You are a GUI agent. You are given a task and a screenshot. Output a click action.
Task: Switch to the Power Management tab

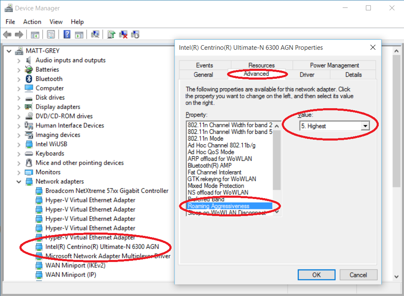[x=334, y=65]
